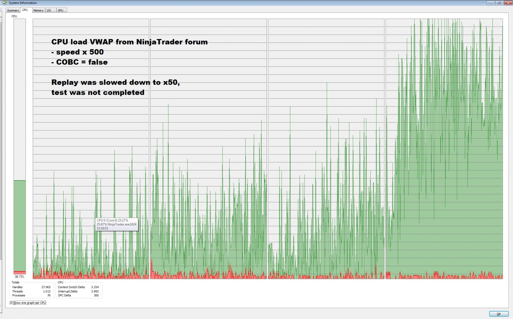Click the restore-down window button
The image size is (513, 319).
click(499, 3)
